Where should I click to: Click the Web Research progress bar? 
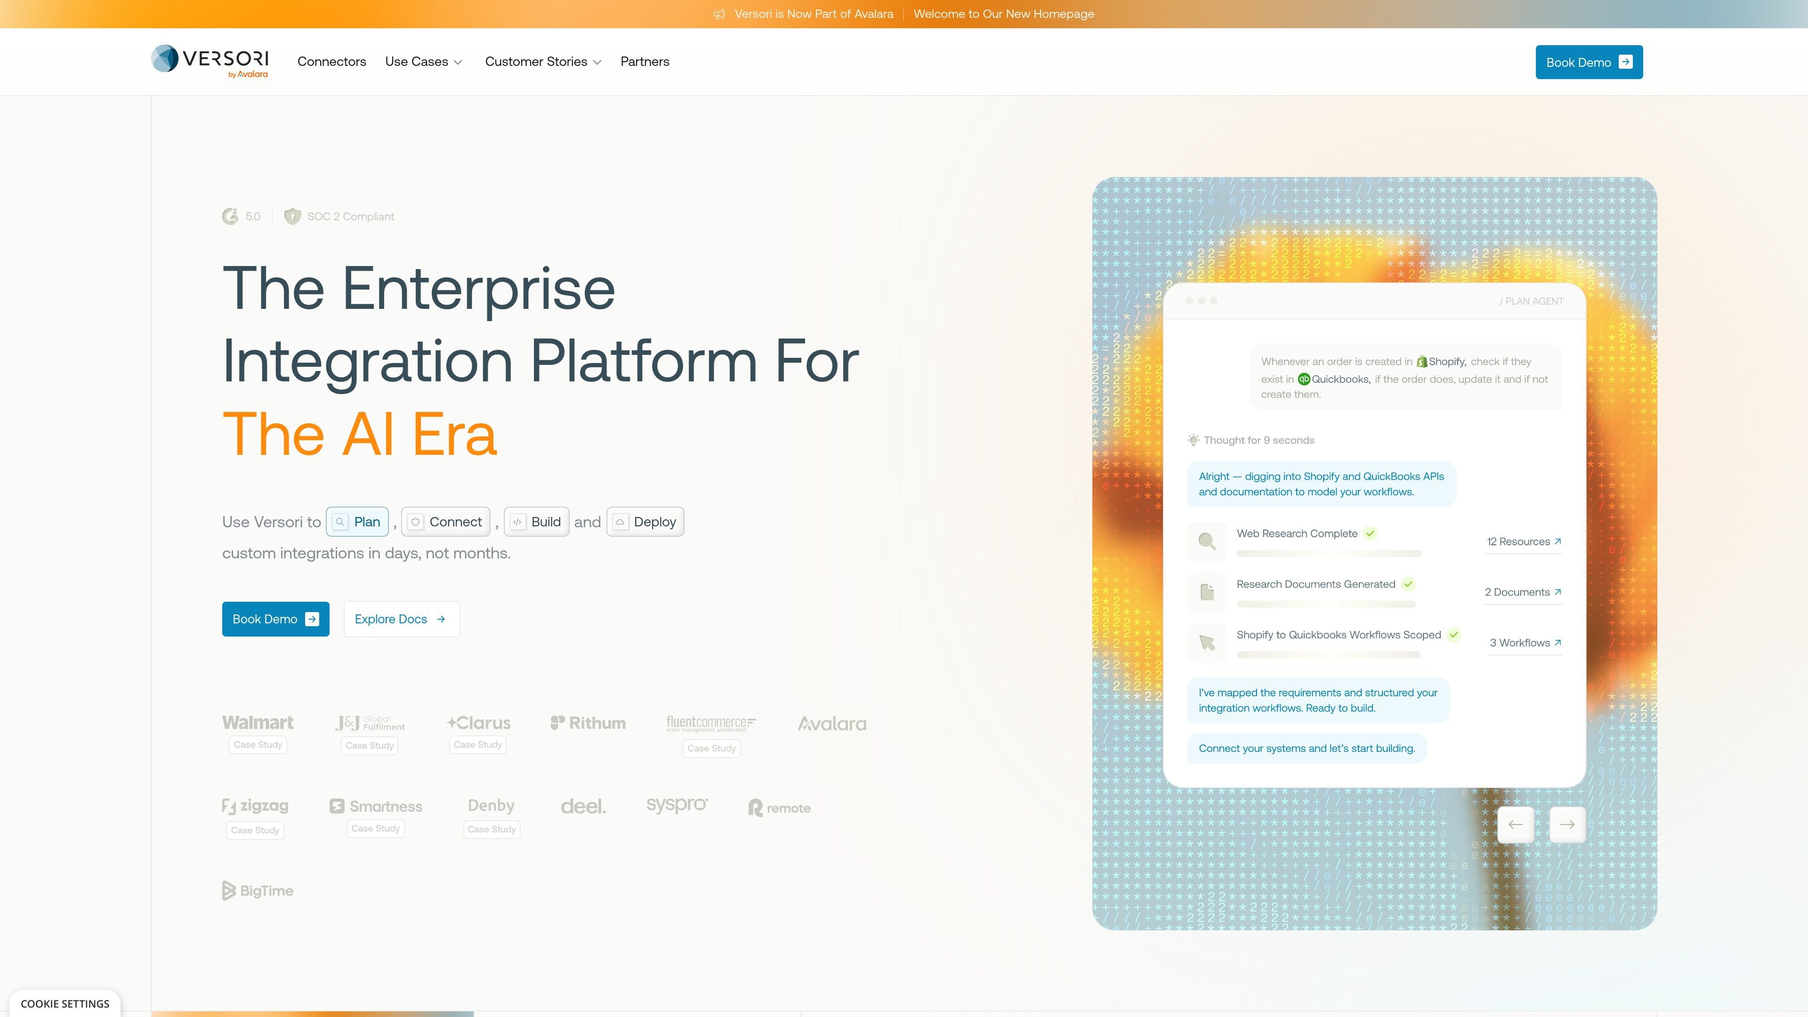1329,554
